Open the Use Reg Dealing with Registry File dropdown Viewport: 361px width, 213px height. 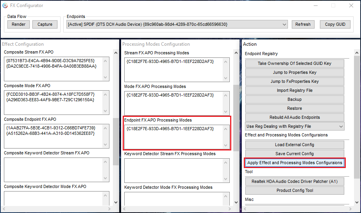pyautogui.click(x=295, y=126)
